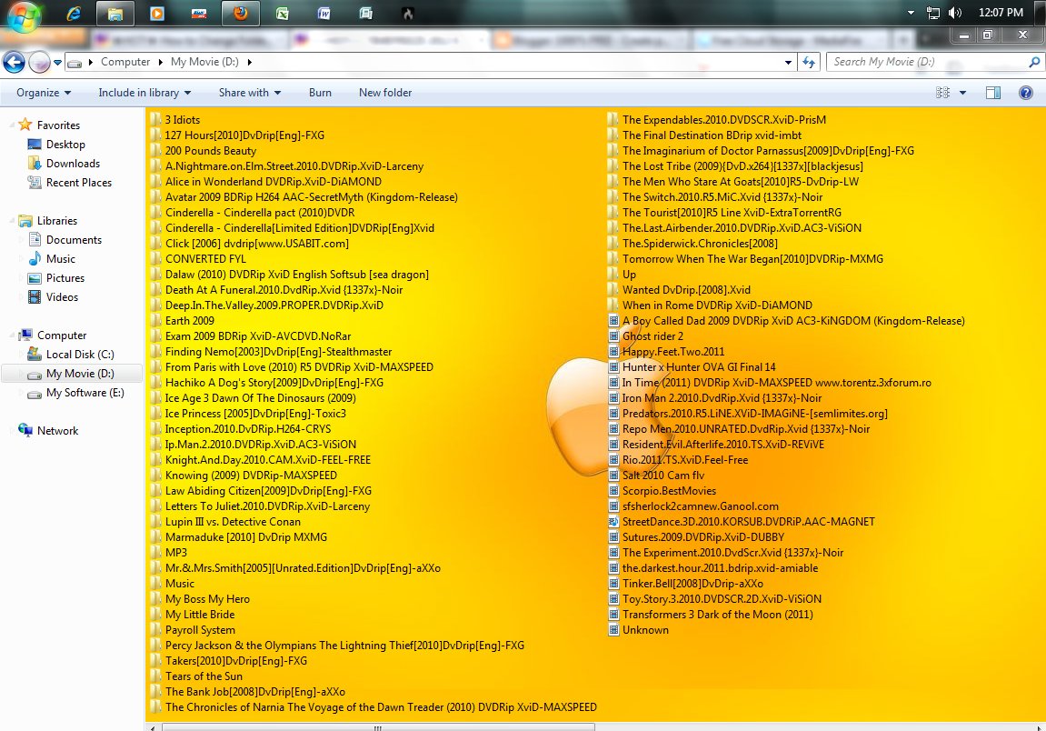The height and width of the screenshot is (731, 1046).
Task: Open Internet Explorer from the taskbar
Action: click(x=74, y=14)
